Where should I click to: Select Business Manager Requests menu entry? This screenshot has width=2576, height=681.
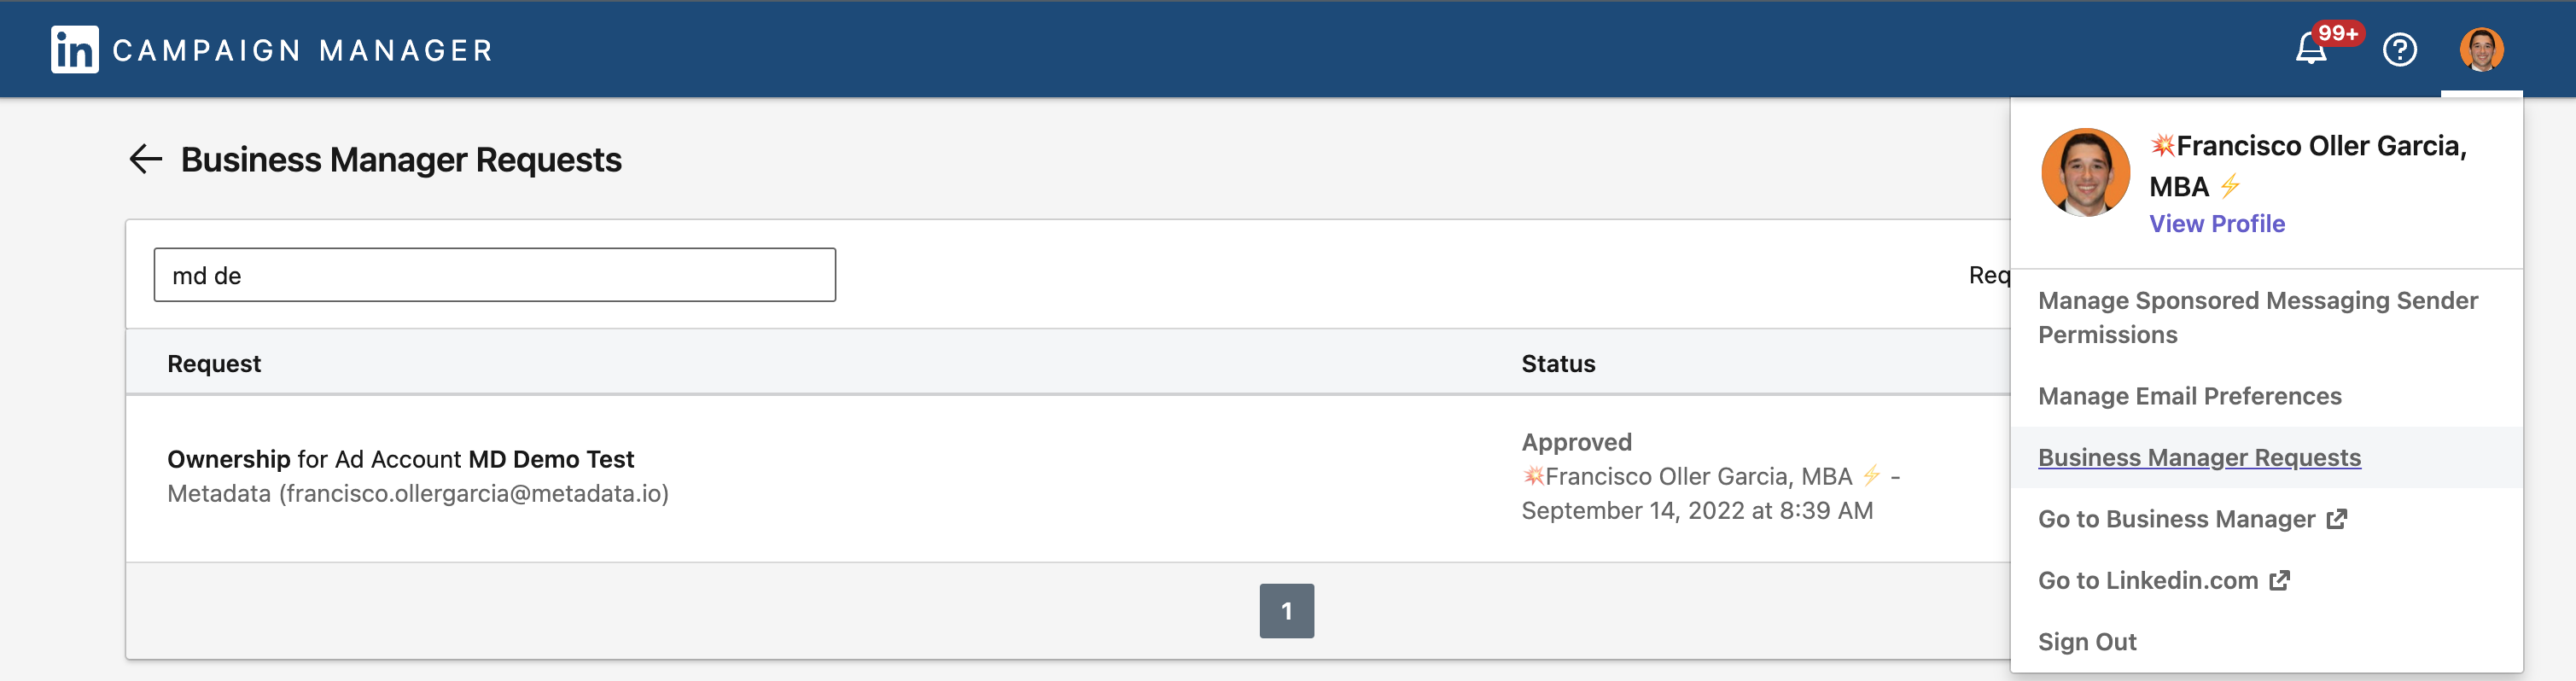coord(2198,457)
